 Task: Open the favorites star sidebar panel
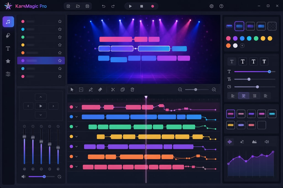pos(8,61)
